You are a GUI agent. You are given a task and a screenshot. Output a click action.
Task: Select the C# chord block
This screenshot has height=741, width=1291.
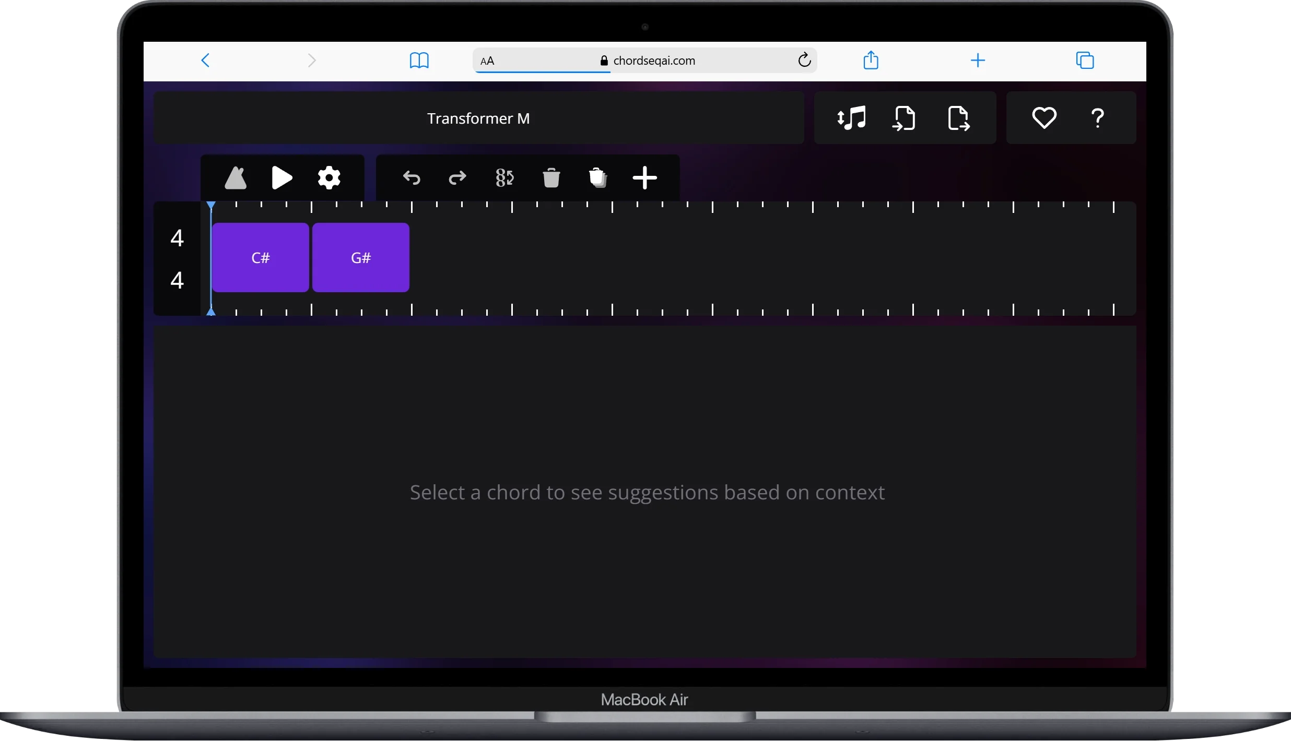260,257
